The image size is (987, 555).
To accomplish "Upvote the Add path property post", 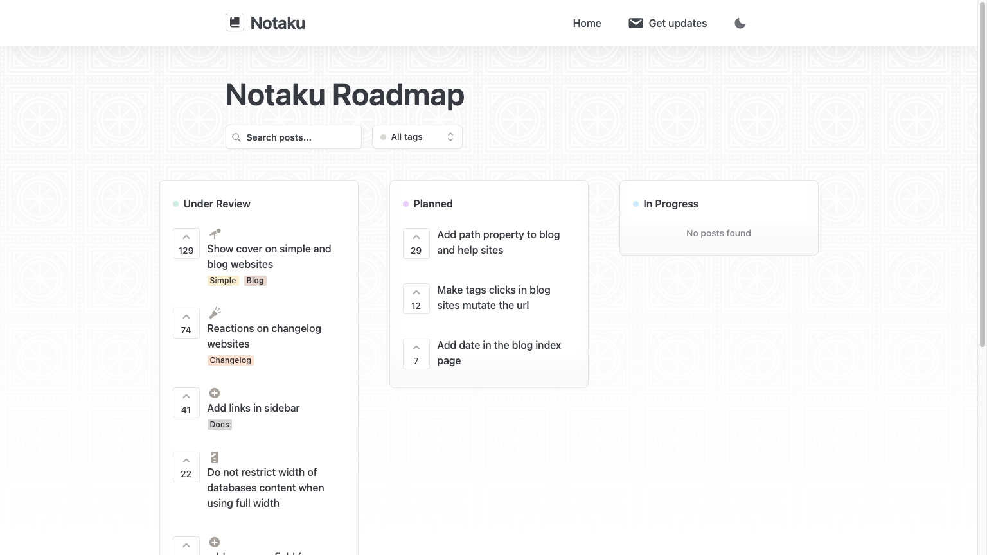I will pyautogui.click(x=416, y=243).
